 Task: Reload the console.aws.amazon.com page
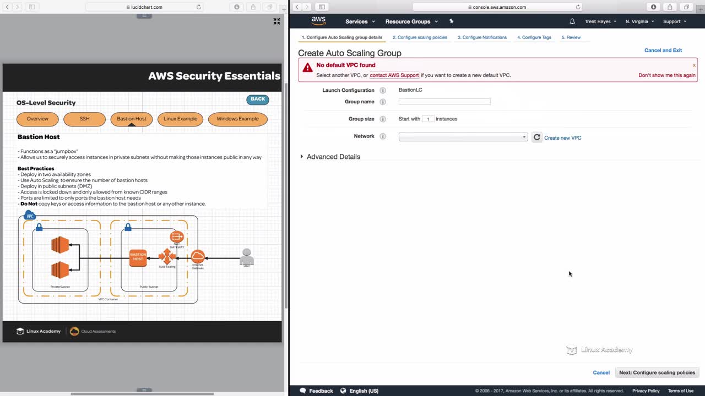pos(578,7)
